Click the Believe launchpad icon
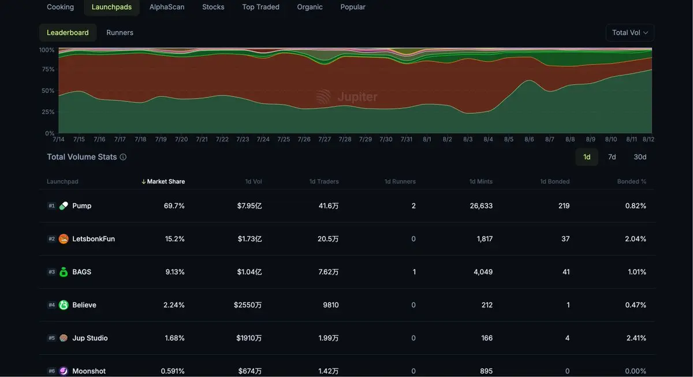Image resolution: width=693 pixels, height=377 pixels. point(64,305)
